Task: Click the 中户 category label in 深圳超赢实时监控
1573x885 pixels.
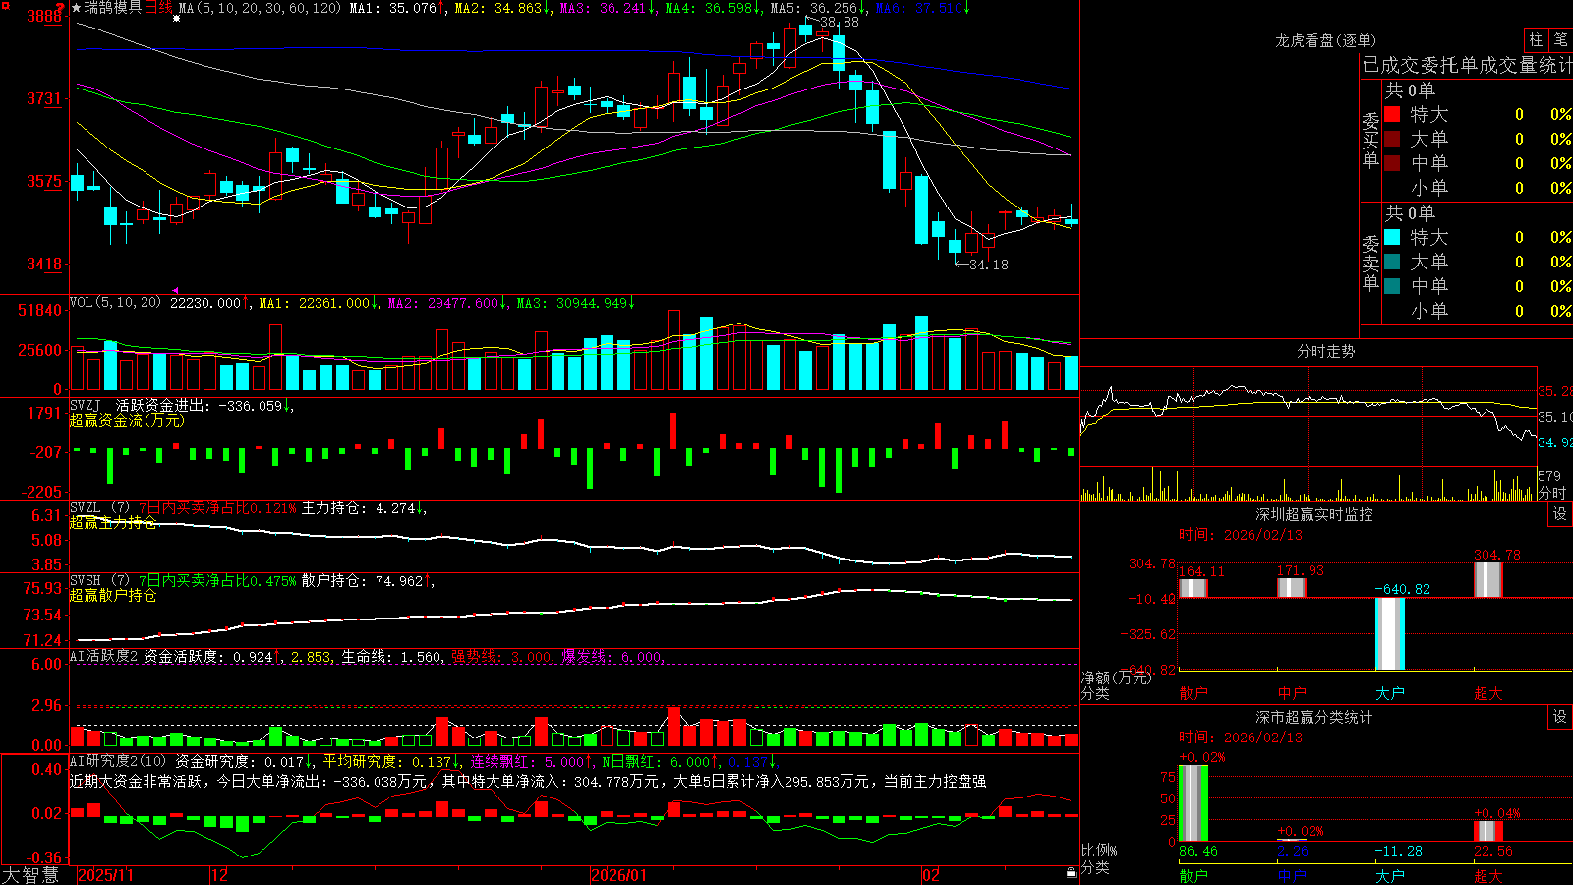Action: 1291,693
